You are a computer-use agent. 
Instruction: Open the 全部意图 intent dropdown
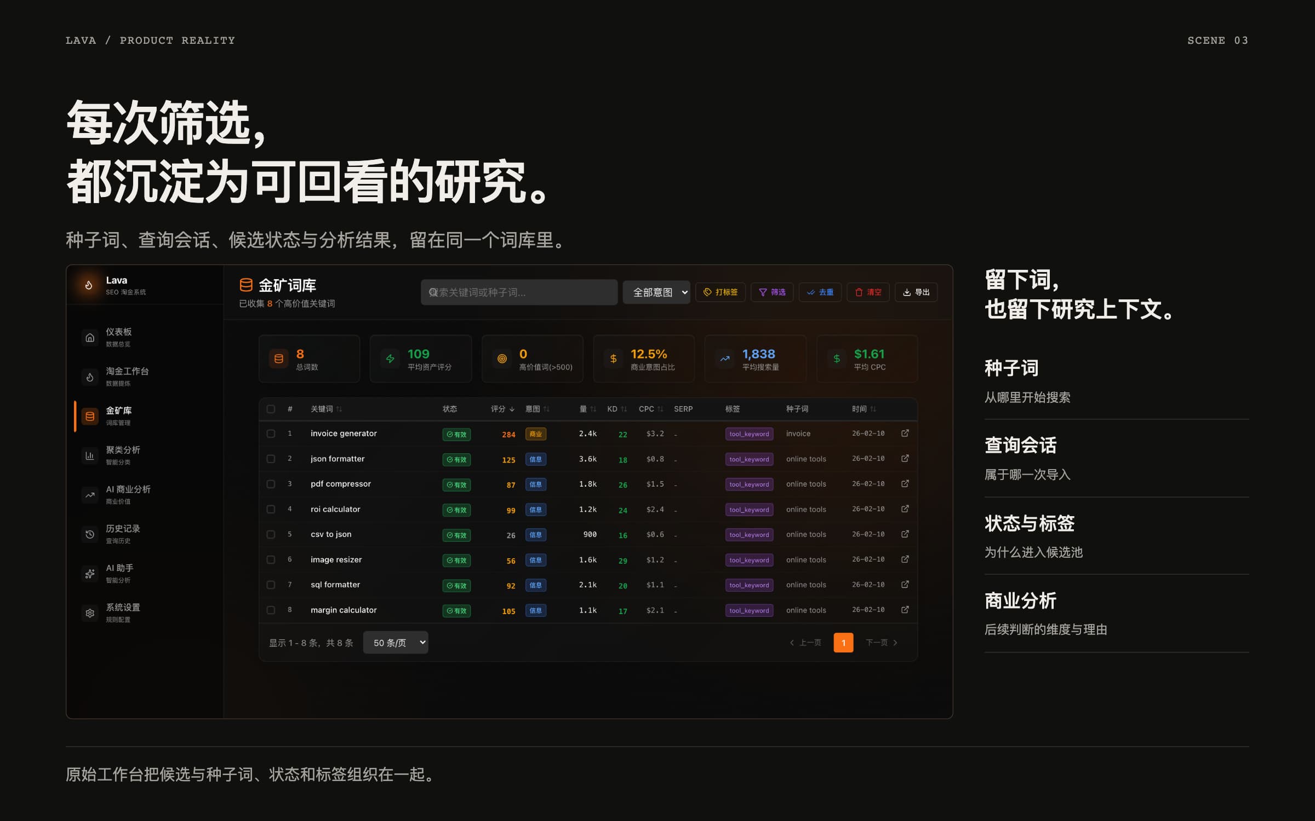point(656,292)
